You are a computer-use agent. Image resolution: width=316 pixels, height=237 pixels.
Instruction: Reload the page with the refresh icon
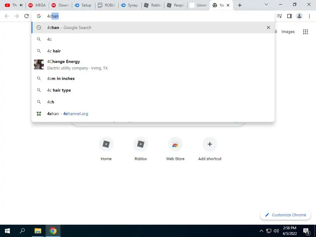click(27, 16)
